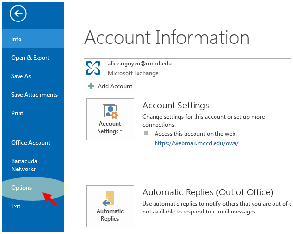Screen dimensions: 293x234
Task: Click the back arrow circle icon
Action: (x=18, y=14)
